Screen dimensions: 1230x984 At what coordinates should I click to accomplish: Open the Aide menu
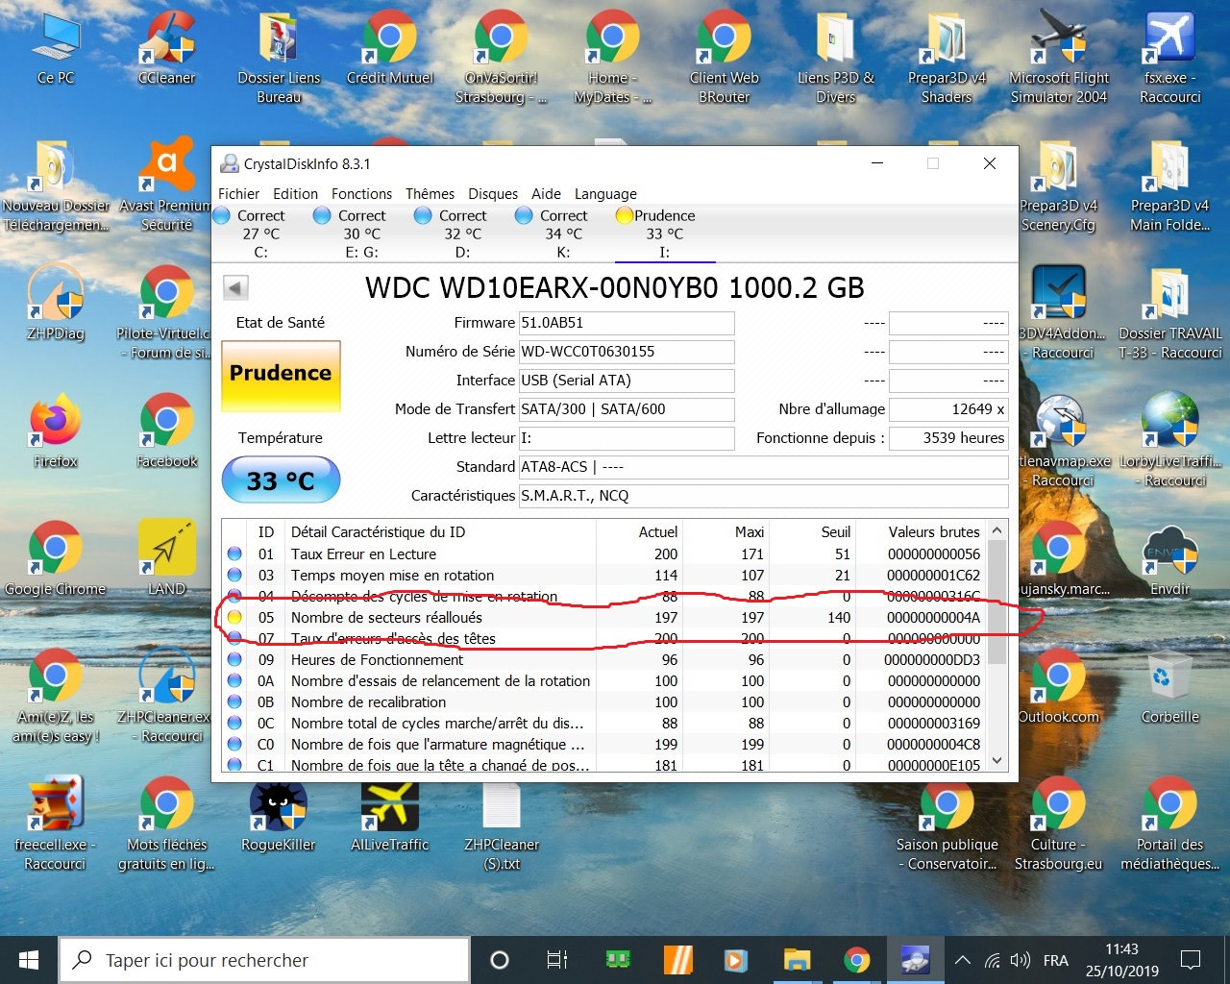click(x=546, y=193)
